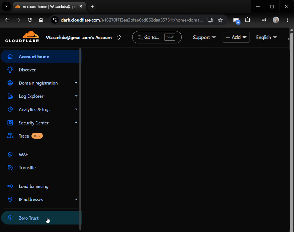This screenshot has height=232, width=294.
Task: Click the Load balancing icon
Action: click(x=10, y=186)
